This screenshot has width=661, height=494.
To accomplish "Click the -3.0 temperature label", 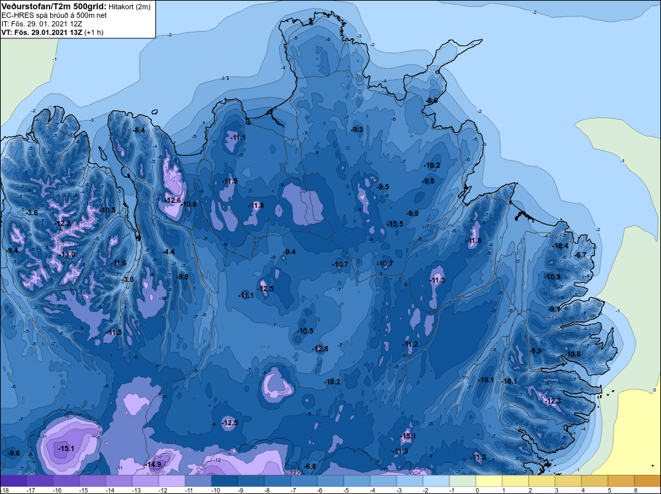I will [128, 279].
